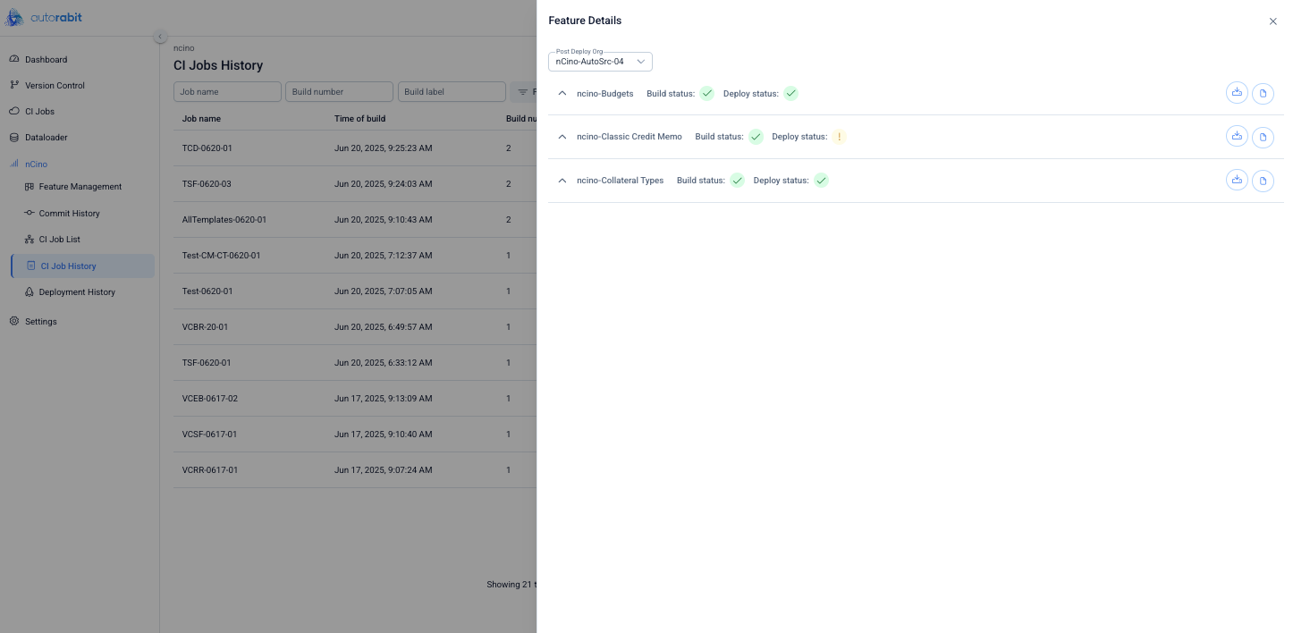Viewport: 1293px width, 633px height.
Task: Open the Post Deploy Org dropdown
Action: [600, 62]
